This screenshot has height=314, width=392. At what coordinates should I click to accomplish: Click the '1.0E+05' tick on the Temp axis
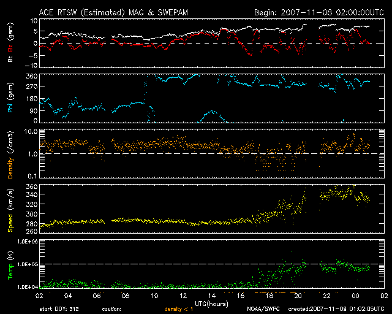(28, 264)
